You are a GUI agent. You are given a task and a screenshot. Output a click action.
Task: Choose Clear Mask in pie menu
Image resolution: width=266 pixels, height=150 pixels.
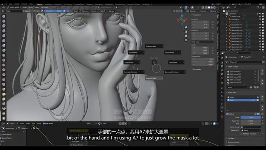[x=176, y=62]
